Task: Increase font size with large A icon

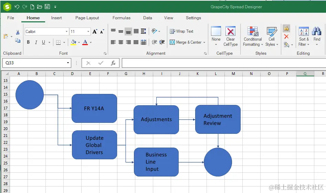Action: [x=95, y=32]
